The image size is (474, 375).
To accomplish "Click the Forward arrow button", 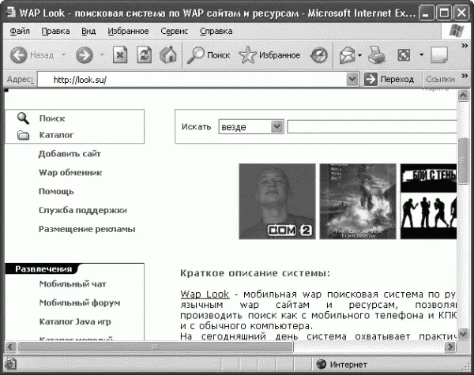I will click(x=85, y=55).
